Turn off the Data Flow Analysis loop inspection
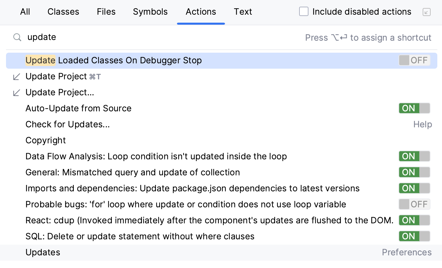 414,156
